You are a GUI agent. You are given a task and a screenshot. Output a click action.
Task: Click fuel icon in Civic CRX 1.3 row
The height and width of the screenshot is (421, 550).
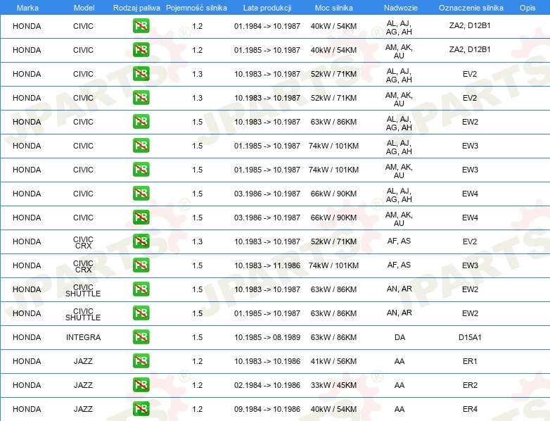(141, 241)
